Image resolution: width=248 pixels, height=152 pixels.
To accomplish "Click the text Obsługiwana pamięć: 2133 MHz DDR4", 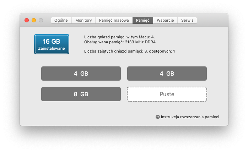I will (120, 42).
